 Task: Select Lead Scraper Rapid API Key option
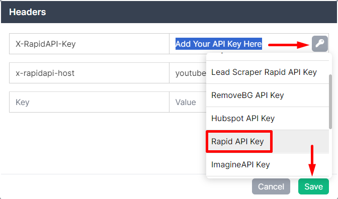click(268, 72)
